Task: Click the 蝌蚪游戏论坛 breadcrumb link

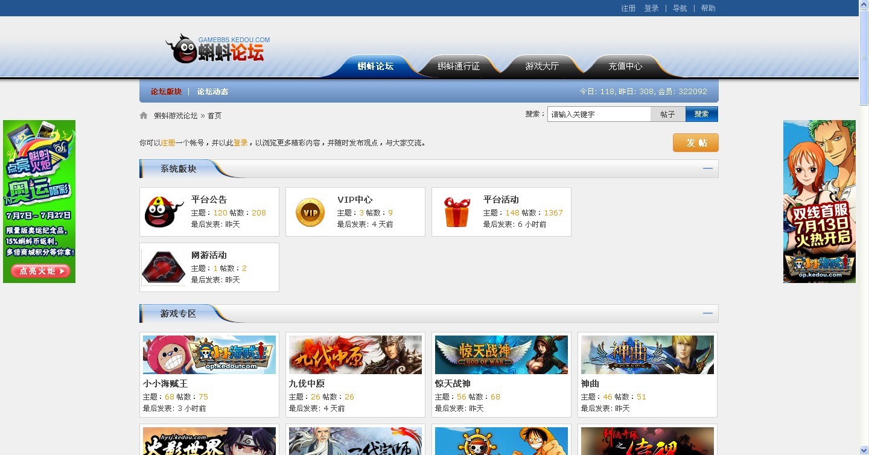Action: 176,116
